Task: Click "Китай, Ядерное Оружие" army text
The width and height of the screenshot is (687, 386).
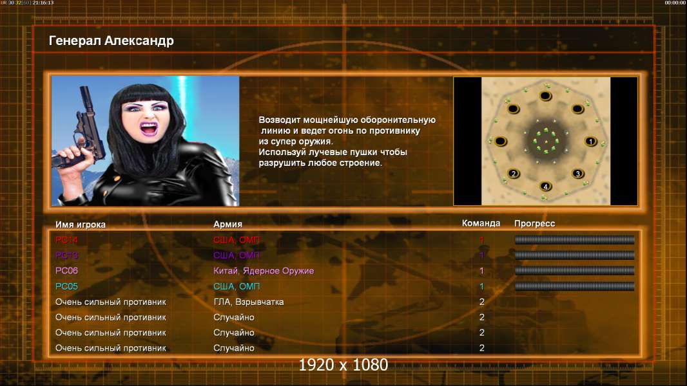Action: pos(264,271)
